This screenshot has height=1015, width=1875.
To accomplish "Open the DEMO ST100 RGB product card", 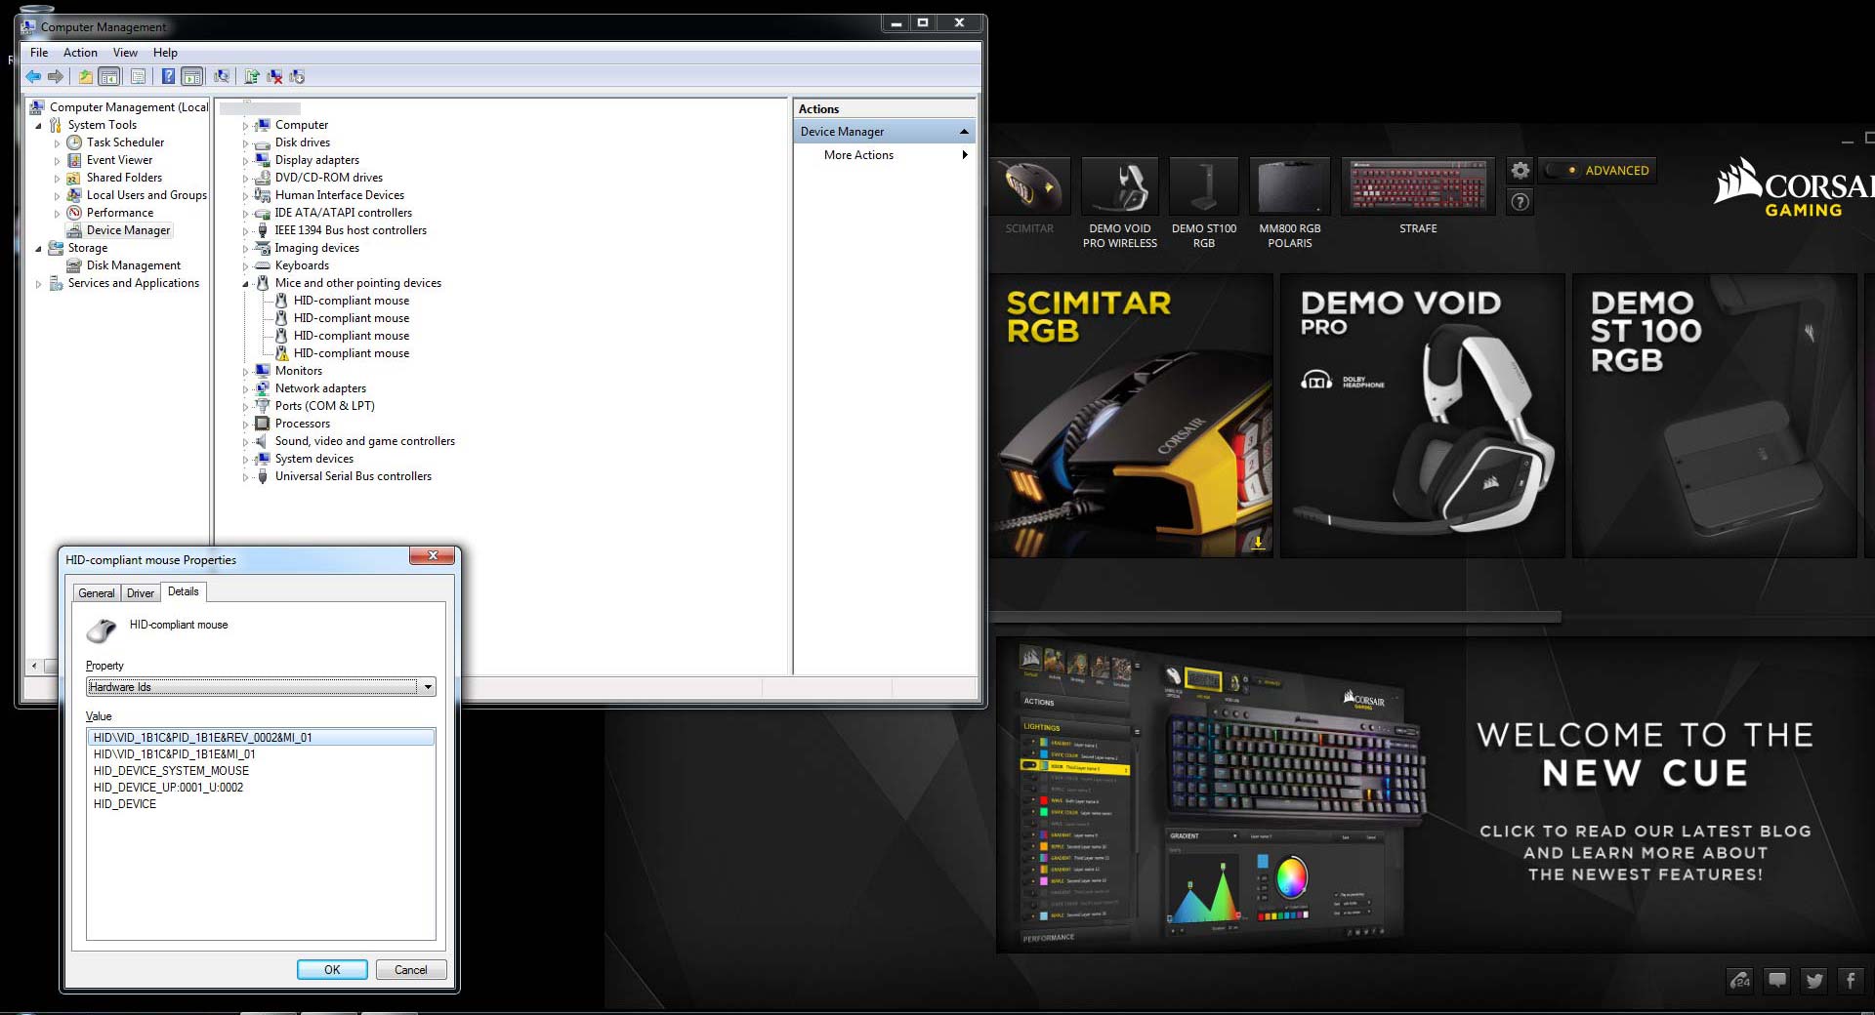I will tap(1714, 416).
